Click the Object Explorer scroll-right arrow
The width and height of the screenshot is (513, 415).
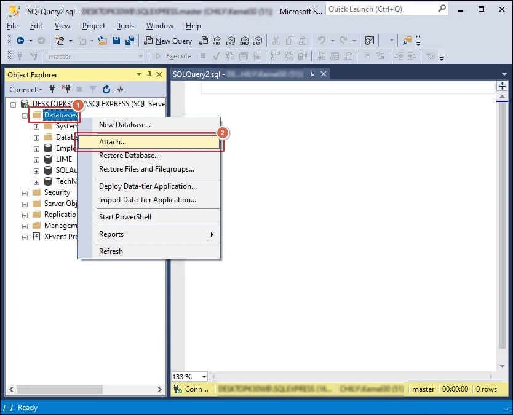pyautogui.click(x=160, y=389)
